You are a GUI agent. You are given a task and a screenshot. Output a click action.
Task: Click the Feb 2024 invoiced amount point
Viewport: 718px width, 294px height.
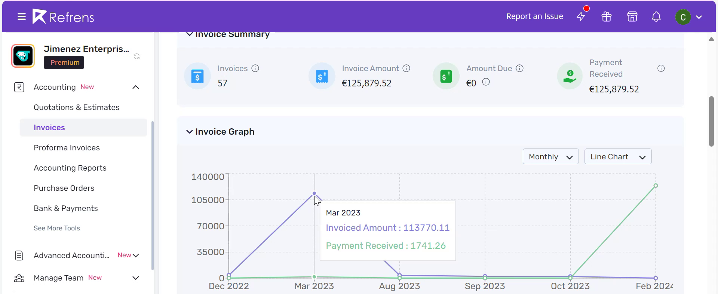656,278
